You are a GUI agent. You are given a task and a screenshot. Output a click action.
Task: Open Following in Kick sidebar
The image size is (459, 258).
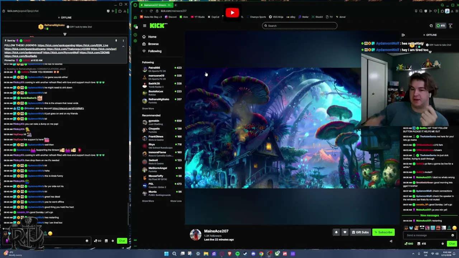(155, 51)
